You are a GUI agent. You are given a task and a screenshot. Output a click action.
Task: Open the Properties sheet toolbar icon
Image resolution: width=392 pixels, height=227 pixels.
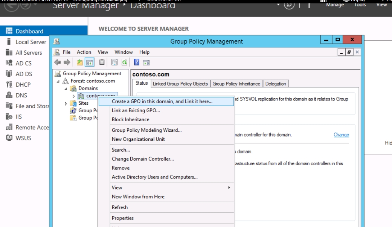(x=114, y=62)
